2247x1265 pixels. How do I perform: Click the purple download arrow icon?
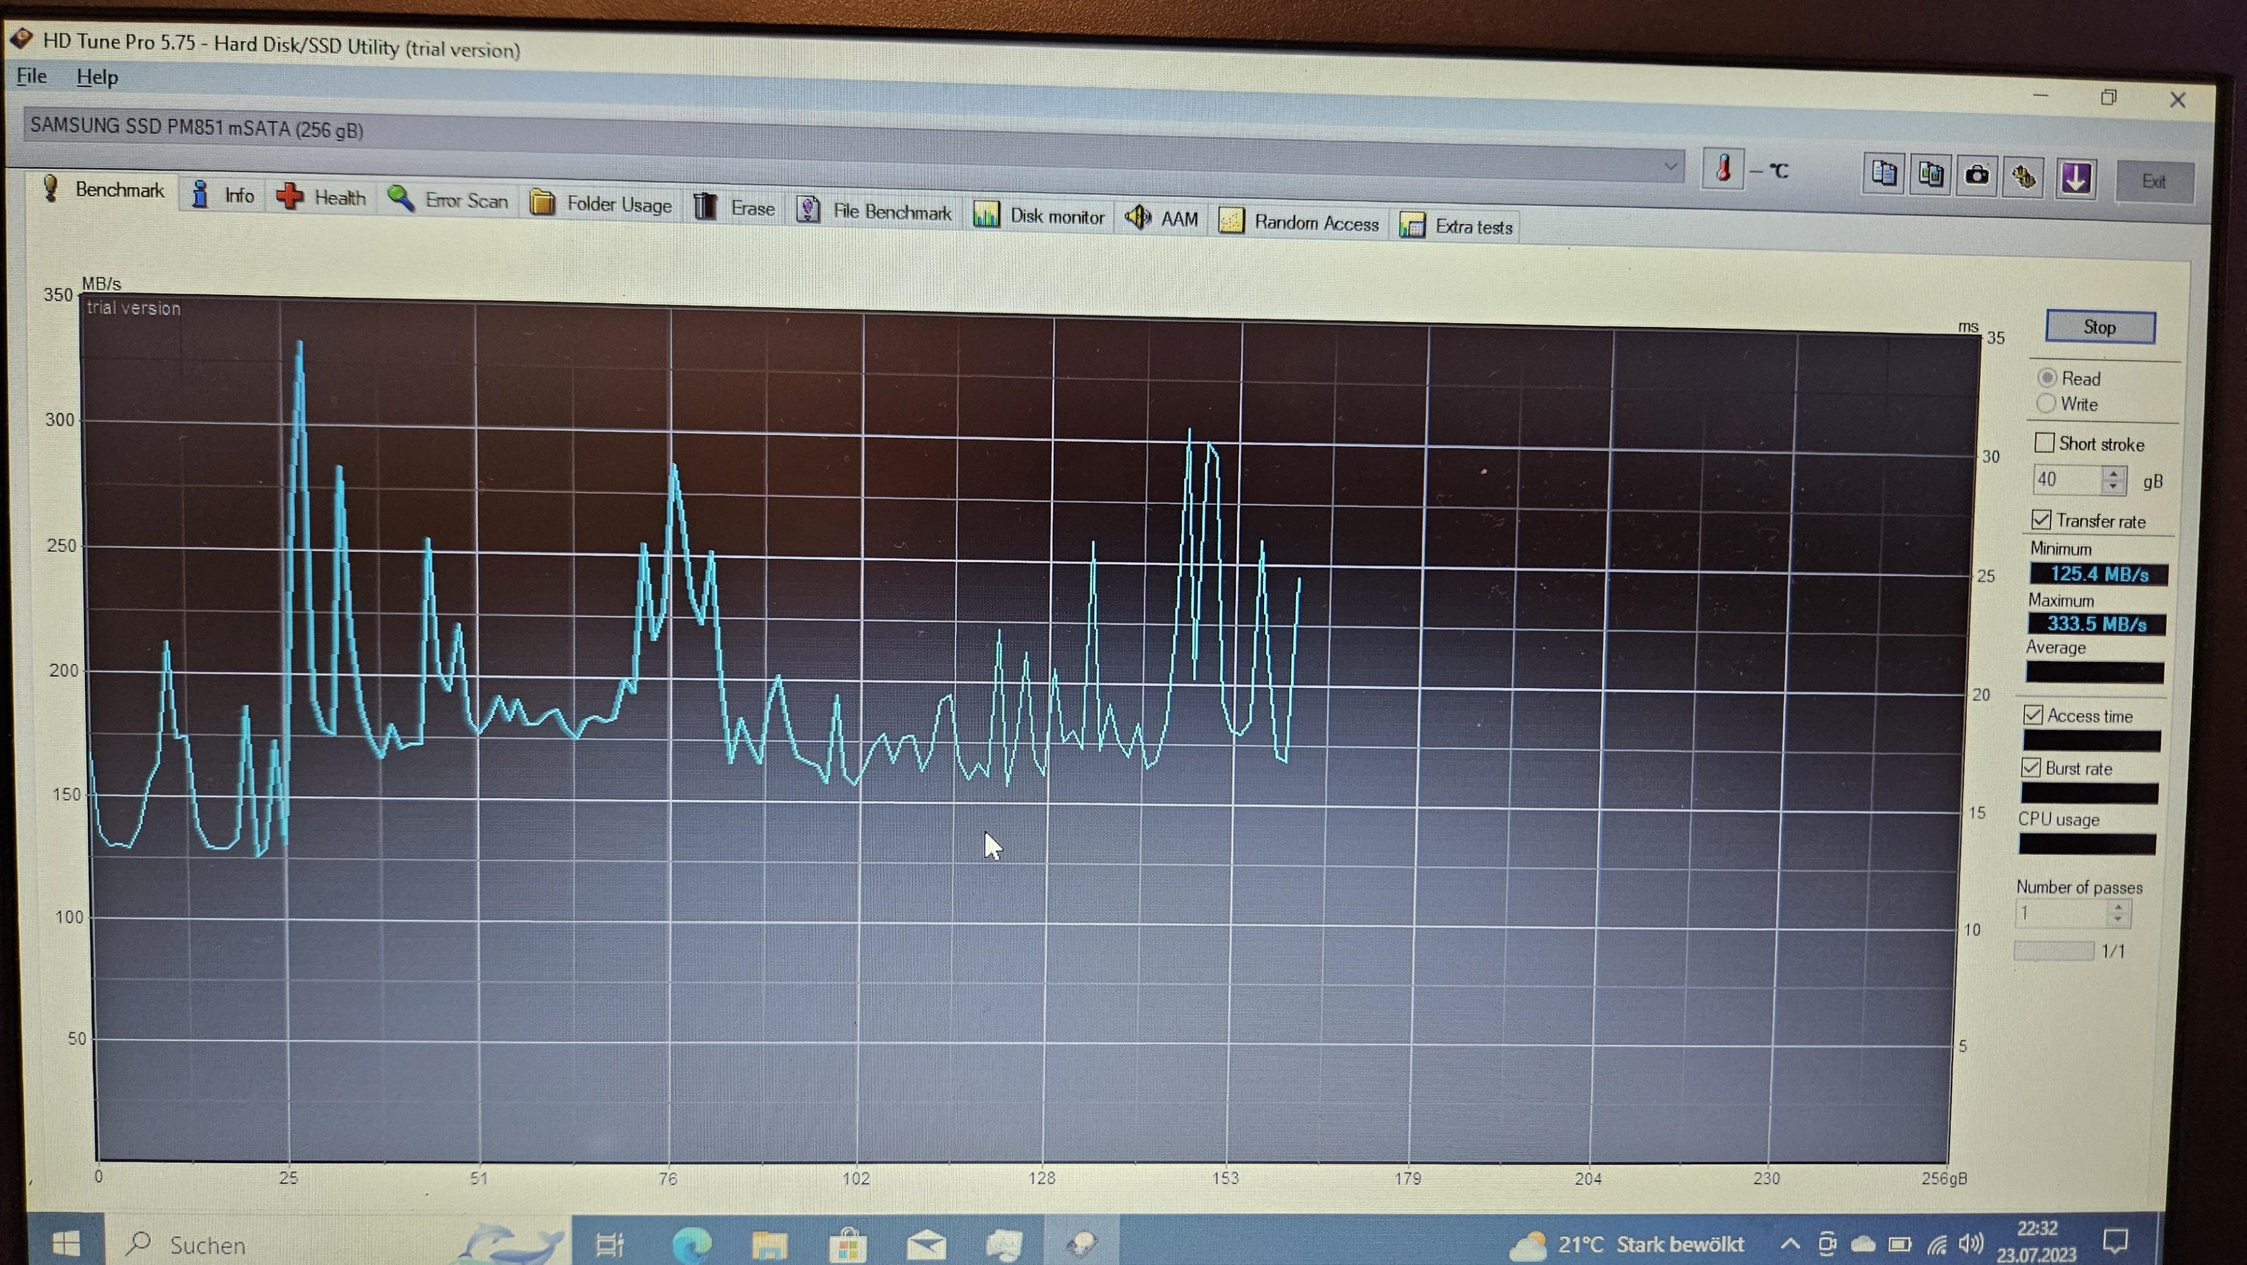pyautogui.click(x=2075, y=179)
